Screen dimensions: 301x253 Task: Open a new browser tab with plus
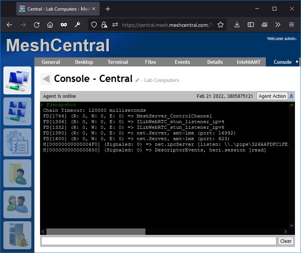108,9
